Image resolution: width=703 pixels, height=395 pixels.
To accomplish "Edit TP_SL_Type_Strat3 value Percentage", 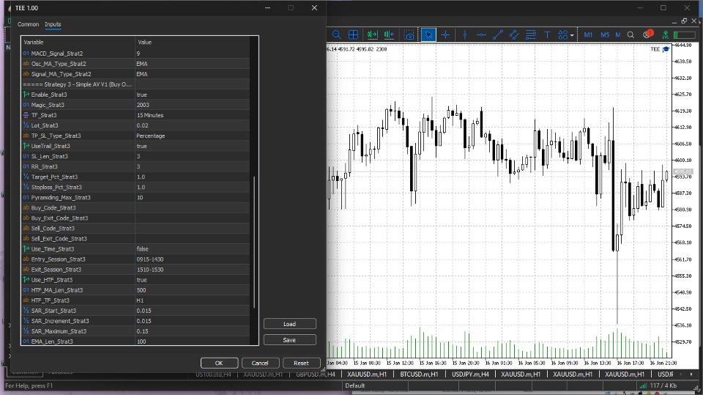I will tap(193, 136).
